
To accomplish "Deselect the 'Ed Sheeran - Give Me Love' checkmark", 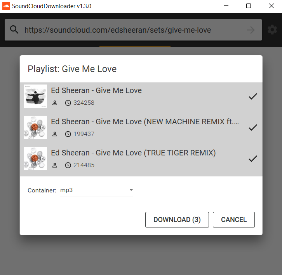I will (253, 96).
